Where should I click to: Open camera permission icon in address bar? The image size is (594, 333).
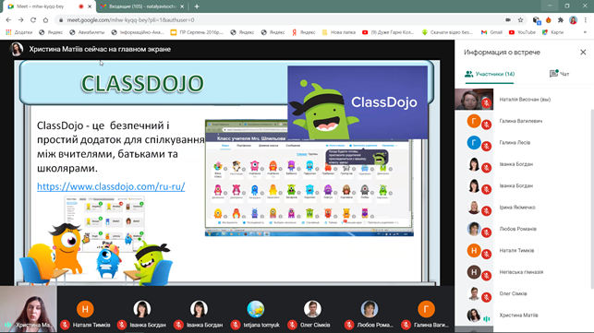click(x=508, y=20)
